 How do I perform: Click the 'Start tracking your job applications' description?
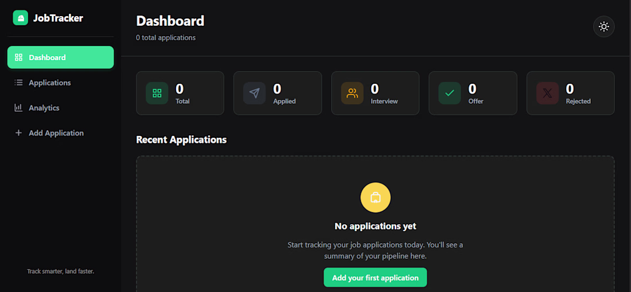click(376, 250)
